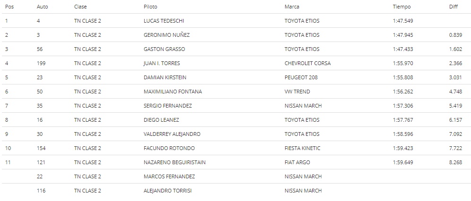Screen dimensions: 471x201
Task: Select NAZARENO BEGUIRISTAIN row
Action: tap(235, 162)
